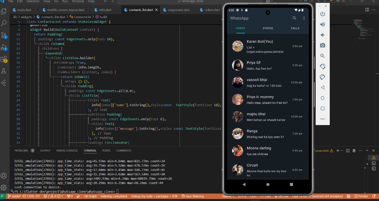This screenshot has width=379, height=201.
Task: Open the Explorer view in activity bar
Action: tap(4, 12)
